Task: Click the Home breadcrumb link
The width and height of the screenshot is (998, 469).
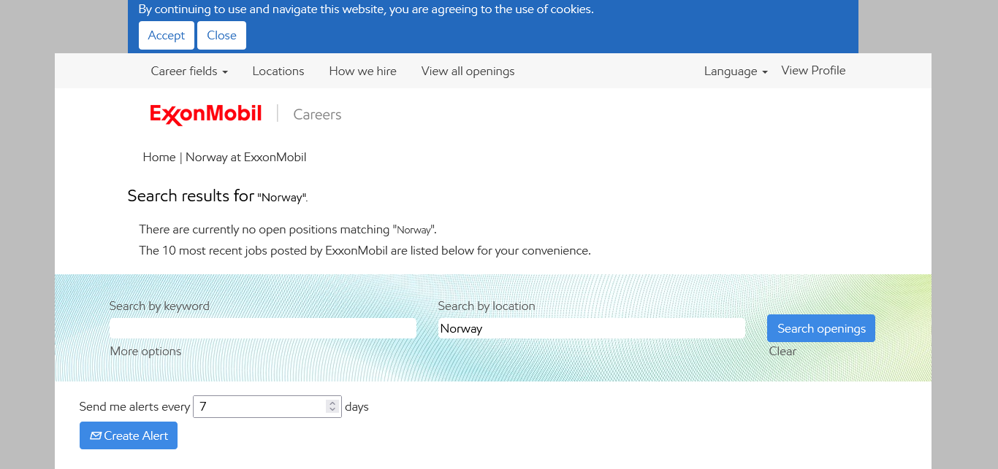Action: [x=159, y=158]
